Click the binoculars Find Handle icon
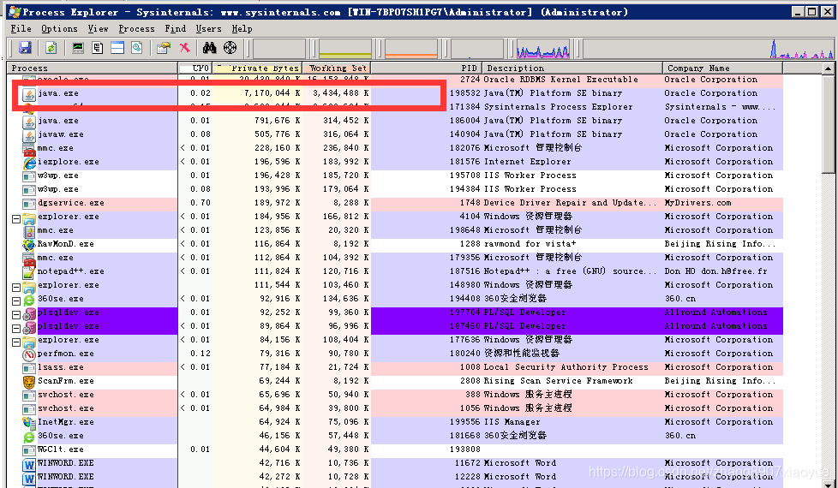Screen dimensions: 838x488 pyautogui.click(x=209, y=48)
